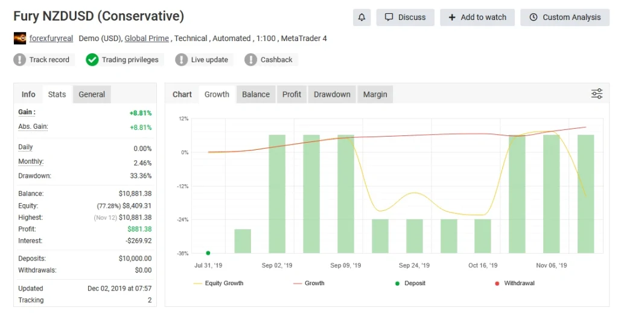Click the Balance value $10,881.38
The image size is (618, 313).
(x=135, y=194)
